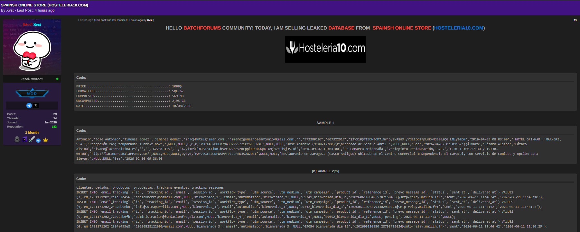Click the '4 hours ago' post timestamp
The width and height of the screenshot is (580, 232).
(x=85, y=20)
